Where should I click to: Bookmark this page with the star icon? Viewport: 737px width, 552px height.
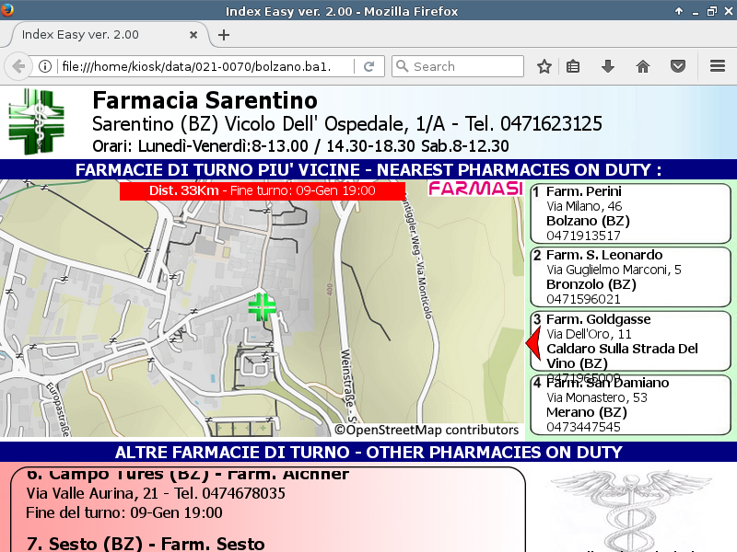point(544,66)
